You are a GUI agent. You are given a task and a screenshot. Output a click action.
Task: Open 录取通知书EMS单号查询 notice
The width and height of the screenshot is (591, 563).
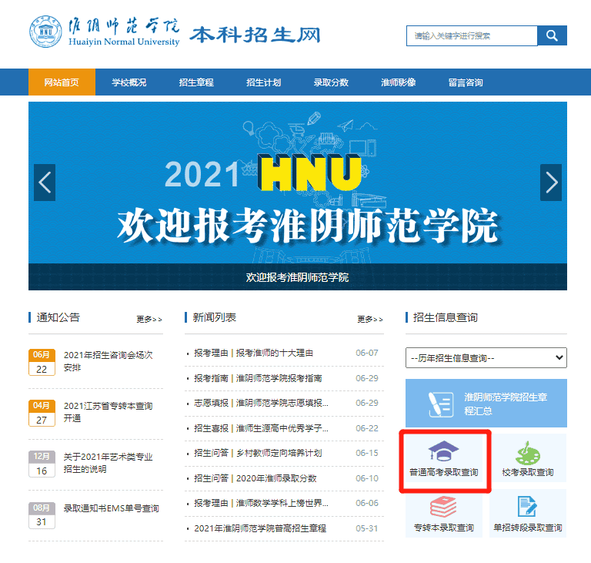coord(111,508)
